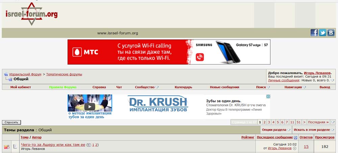Click the hot thread status icon in Чего-то row
Screen dimensions: 338x153
[7, 147]
